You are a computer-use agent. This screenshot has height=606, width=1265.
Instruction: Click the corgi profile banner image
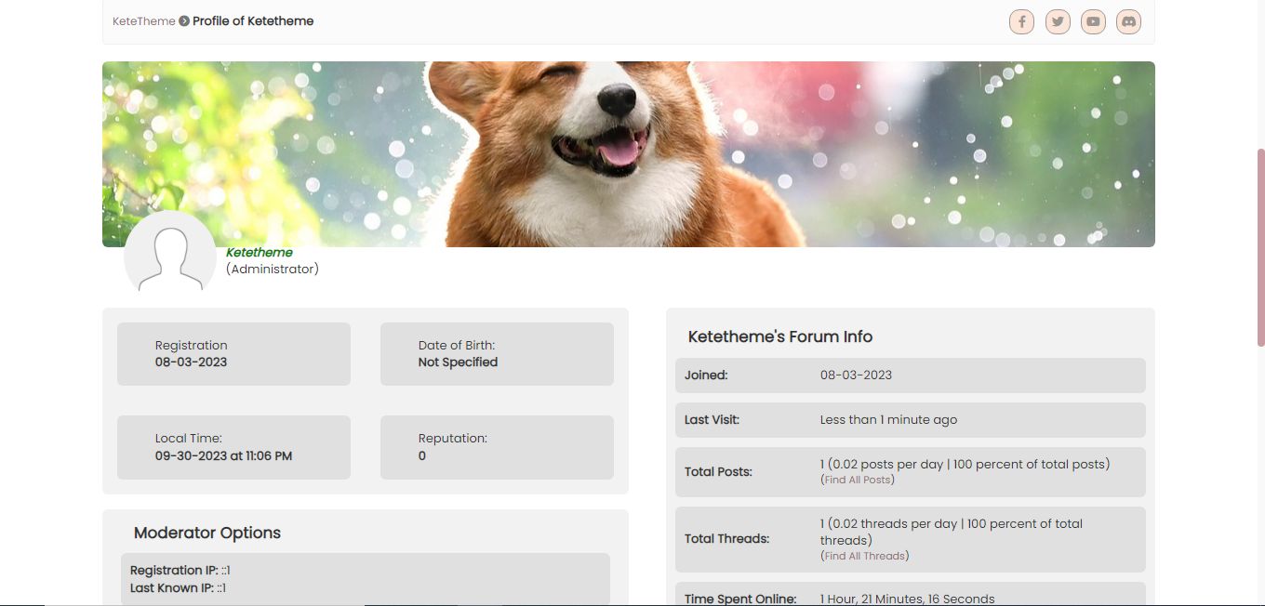click(x=629, y=154)
